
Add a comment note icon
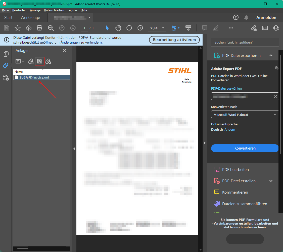pos(205,28)
